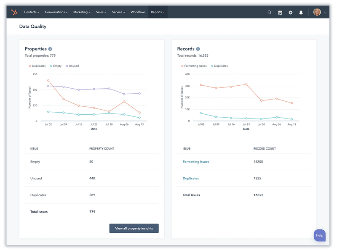
Task: Click Aug 13 Duplicates point in Records chart
Action: click(x=292, y=119)
